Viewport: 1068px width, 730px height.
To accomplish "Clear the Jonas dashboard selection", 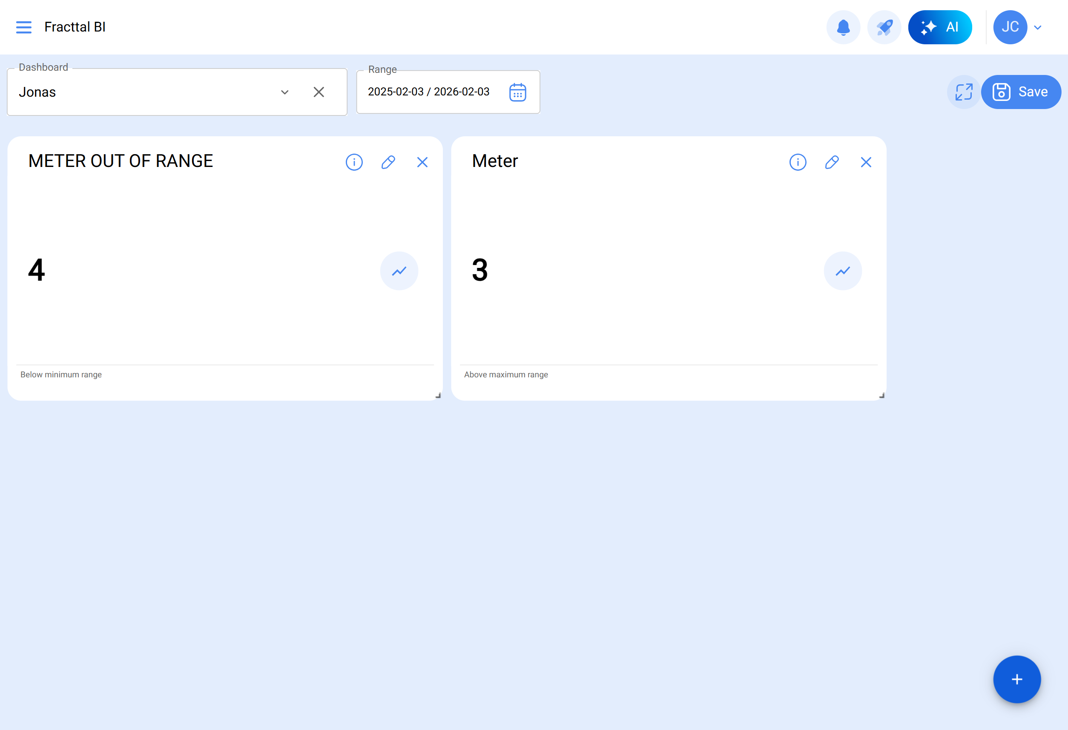I will [319, 92].
